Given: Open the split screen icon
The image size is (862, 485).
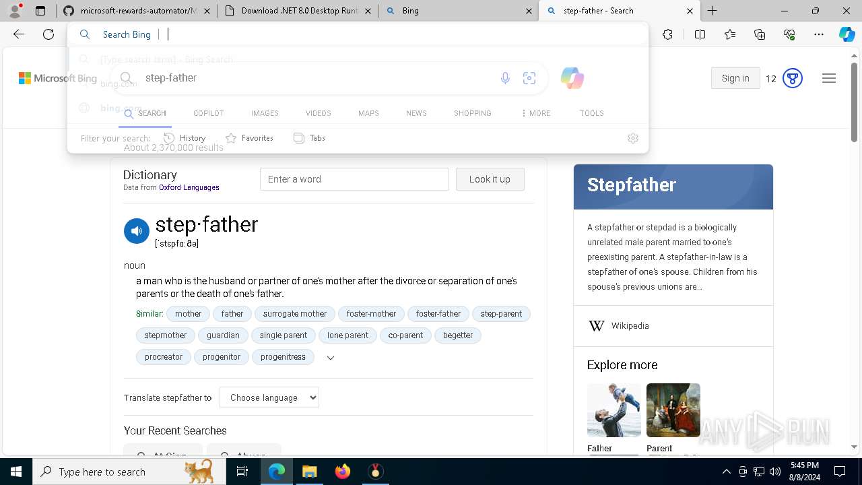Looking at the screenshot, I should coord(700,34).
